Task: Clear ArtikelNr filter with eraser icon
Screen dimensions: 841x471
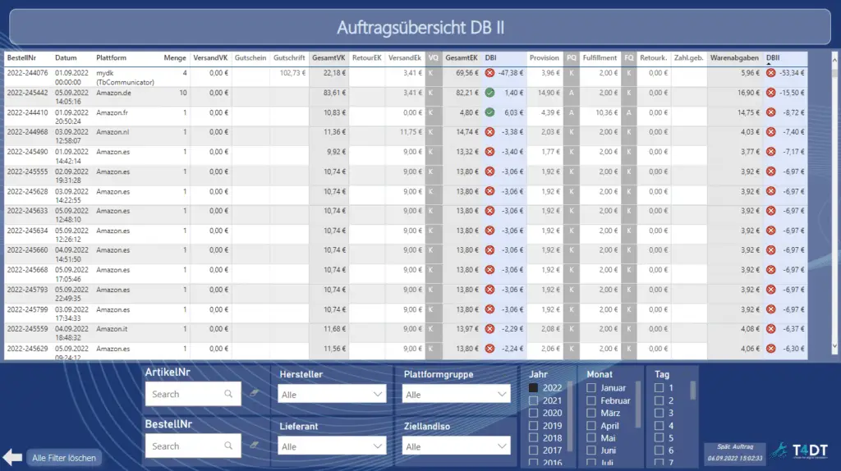Action: click(x=255, y=393)
